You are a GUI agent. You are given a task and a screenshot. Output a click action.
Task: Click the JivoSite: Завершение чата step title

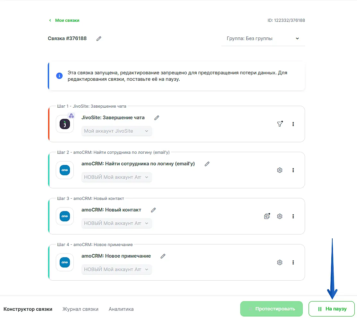pyautogui.click(x=113, y=118)
